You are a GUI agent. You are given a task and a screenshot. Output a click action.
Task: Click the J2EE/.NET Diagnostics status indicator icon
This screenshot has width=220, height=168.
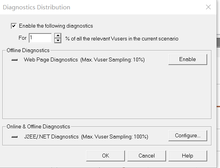[x=14, y=137]
